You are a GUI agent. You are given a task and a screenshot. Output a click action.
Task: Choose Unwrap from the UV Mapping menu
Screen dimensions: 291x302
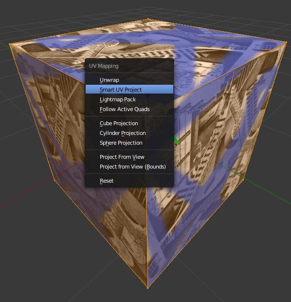point(129,80)
